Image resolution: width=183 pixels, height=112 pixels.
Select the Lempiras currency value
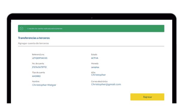pyautogui.click(x=95, y=67)
